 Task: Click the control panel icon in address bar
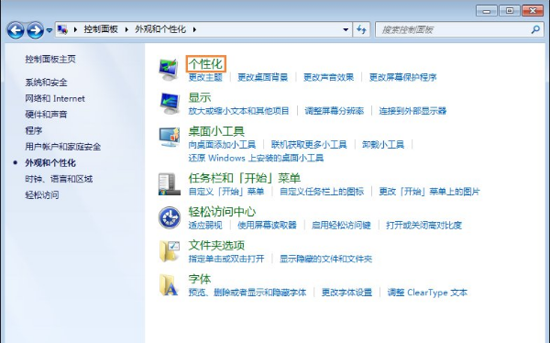pos(62,29)
